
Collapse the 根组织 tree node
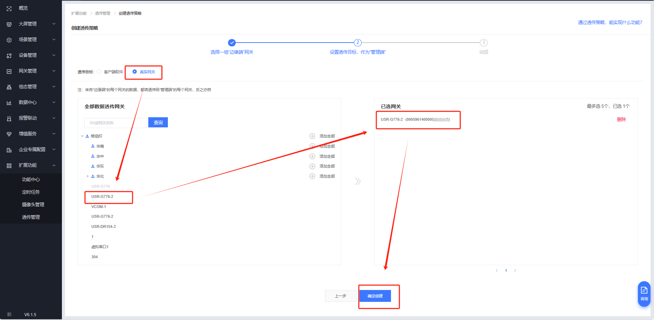(x=82, y=136)
